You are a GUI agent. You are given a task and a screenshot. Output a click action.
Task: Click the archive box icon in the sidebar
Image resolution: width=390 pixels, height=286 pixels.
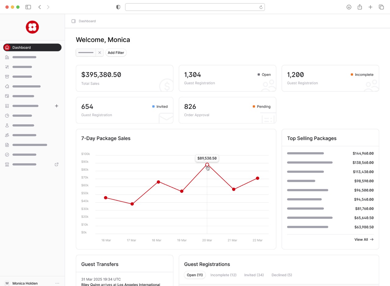coord(7,76)
